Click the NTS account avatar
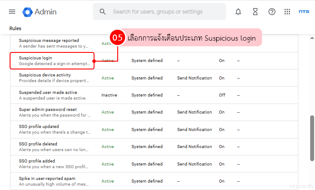The image size is (315, 190). click(x=304, y=12)
